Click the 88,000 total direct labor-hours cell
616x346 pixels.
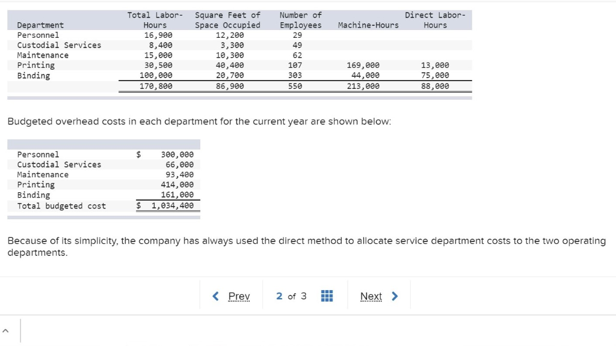click(x=435, y=86)
